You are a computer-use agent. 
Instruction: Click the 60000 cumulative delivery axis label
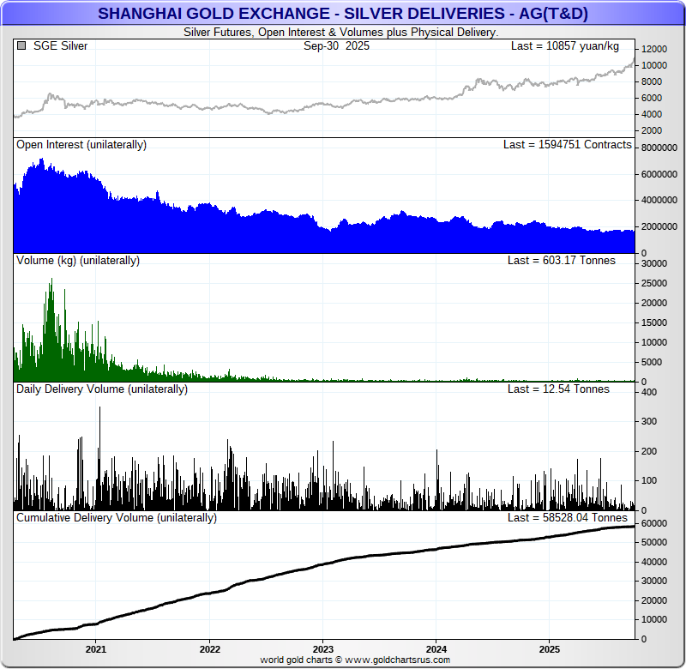pyautogui.click(x=654, y=524)
